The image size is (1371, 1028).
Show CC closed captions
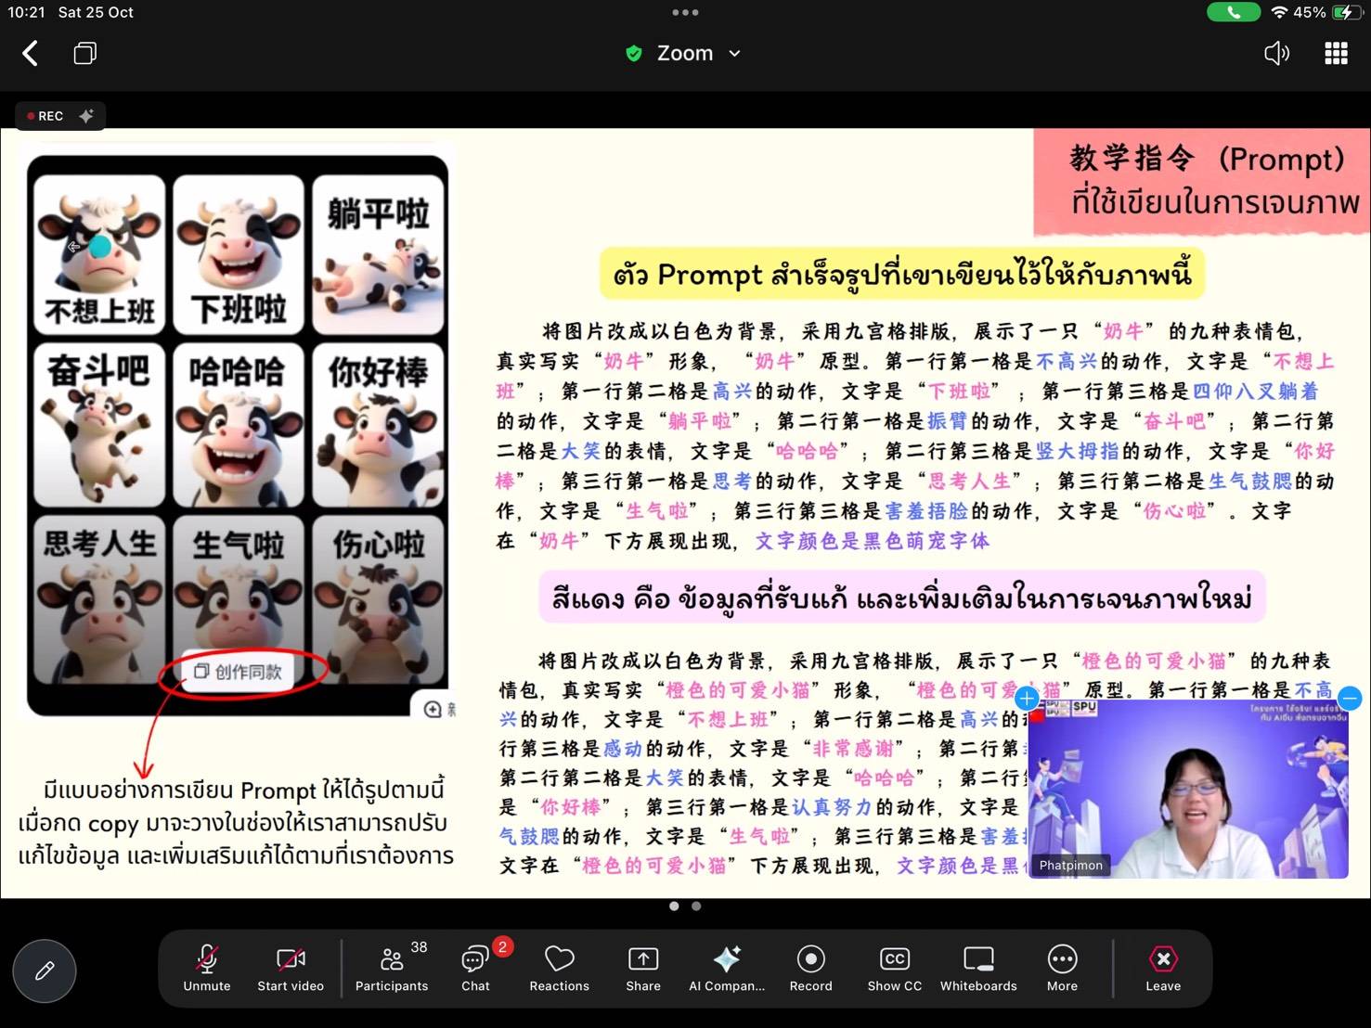tap(894, 969)
